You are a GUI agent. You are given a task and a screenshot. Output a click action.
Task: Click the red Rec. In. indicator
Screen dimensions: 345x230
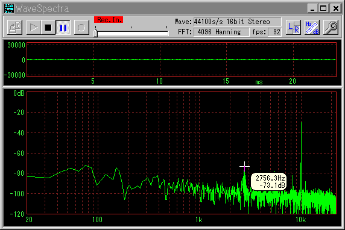(109, 20)
